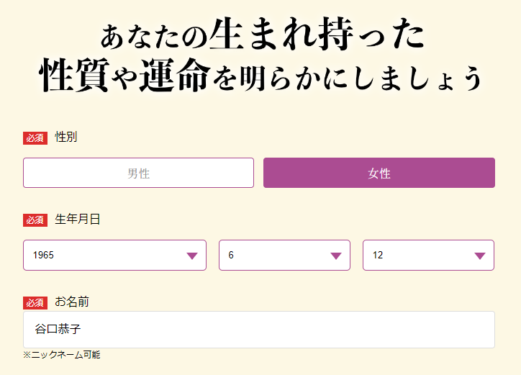Click the 1965 value in the year box

(x=43, y=256)
